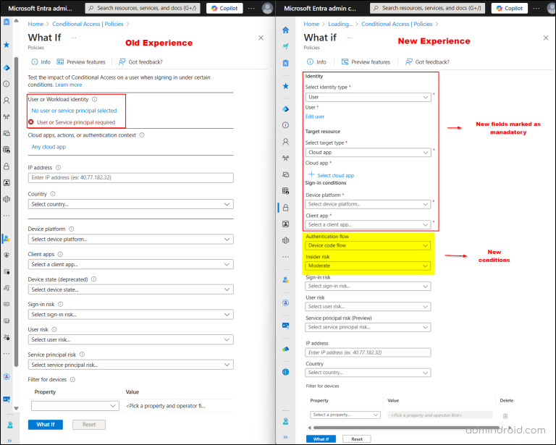Click Copilot button in left window header

(224, 8)
